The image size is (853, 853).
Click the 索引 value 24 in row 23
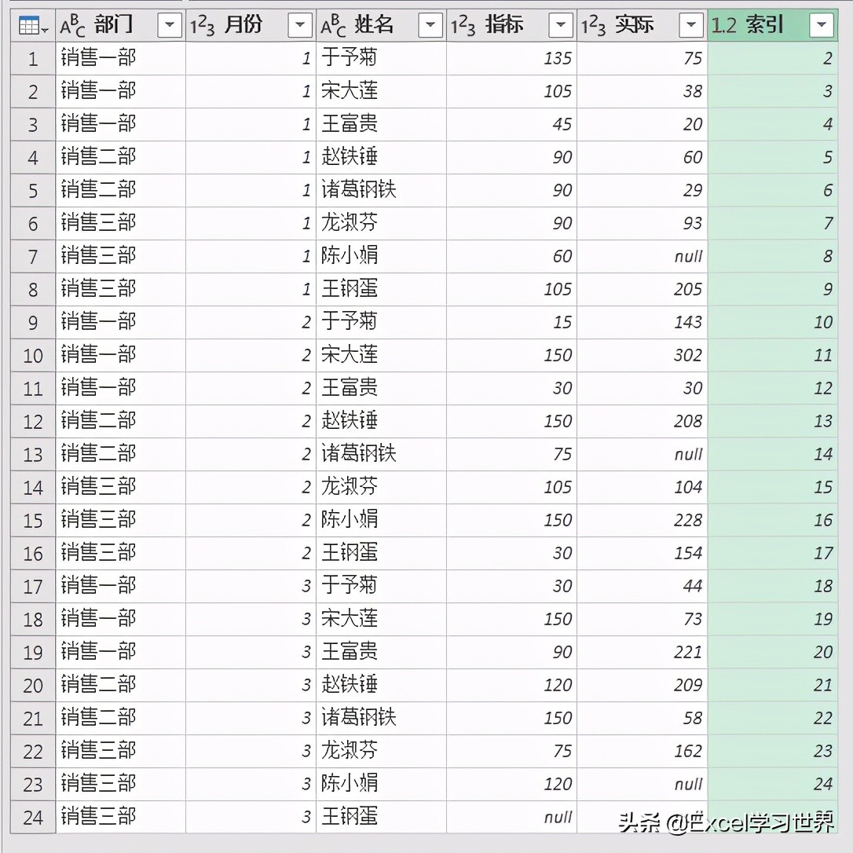[x=772, y=785]
